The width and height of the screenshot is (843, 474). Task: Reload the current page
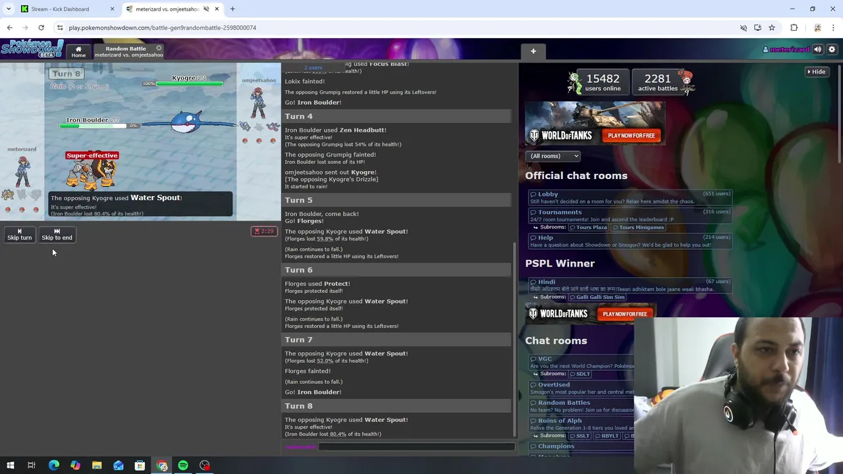click(41, 28)
